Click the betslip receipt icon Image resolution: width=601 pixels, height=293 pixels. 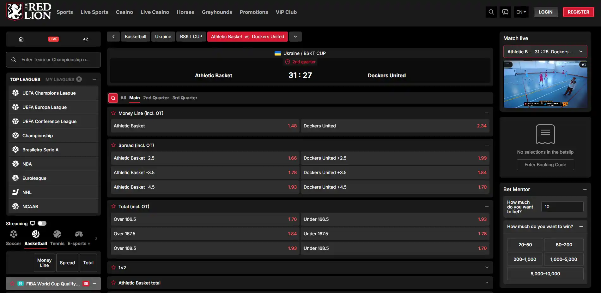pyautogui.click(x=545, y=134)
